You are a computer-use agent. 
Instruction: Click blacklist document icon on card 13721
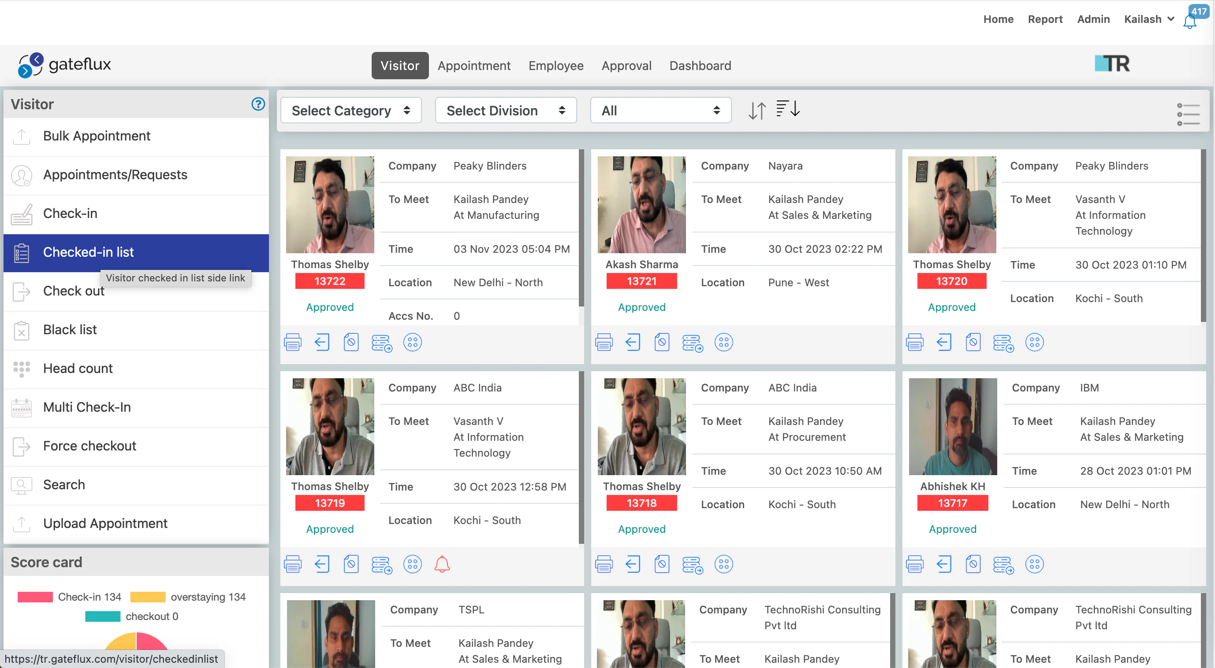click(x=662, y=342)
